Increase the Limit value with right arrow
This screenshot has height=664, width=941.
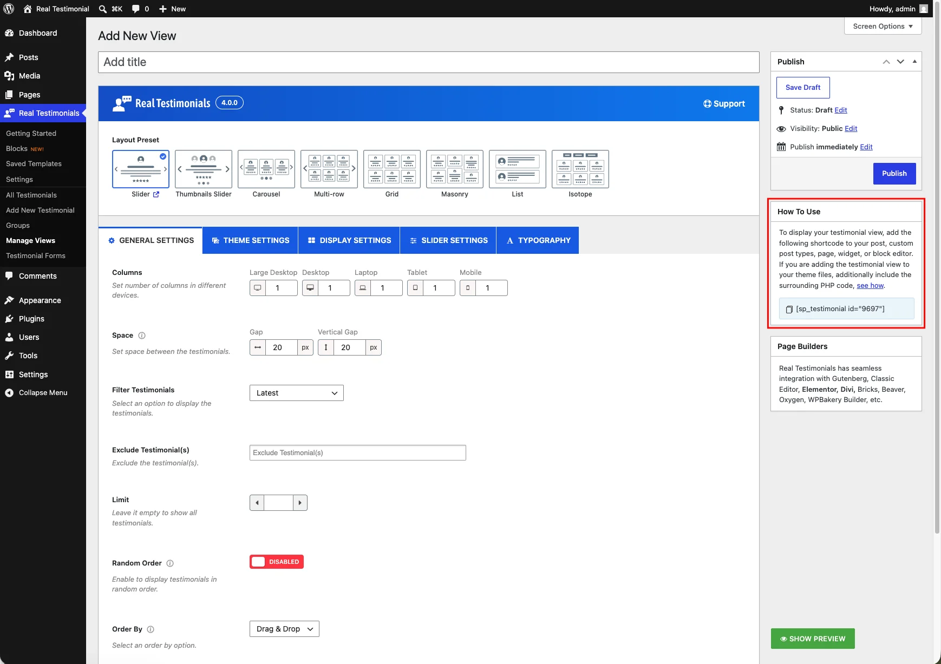tap(300, 503)
